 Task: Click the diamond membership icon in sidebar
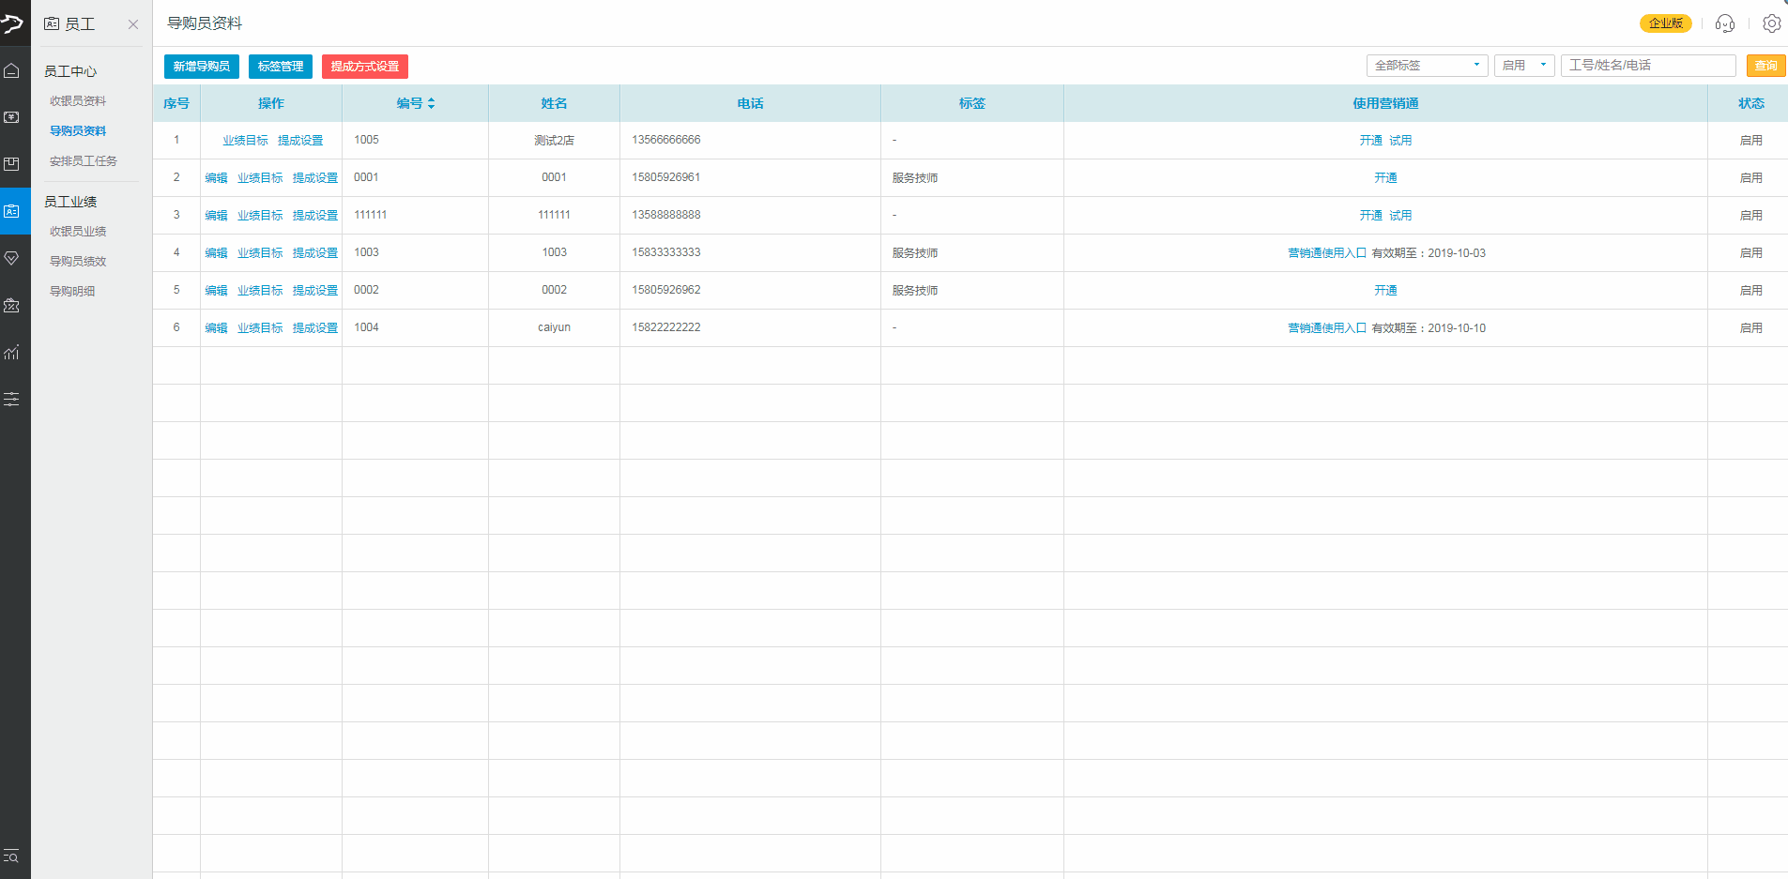[x=12, y=258]
